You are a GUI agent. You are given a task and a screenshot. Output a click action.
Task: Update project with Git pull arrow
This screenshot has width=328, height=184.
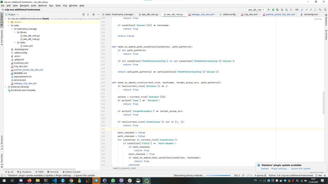(302, 10)
